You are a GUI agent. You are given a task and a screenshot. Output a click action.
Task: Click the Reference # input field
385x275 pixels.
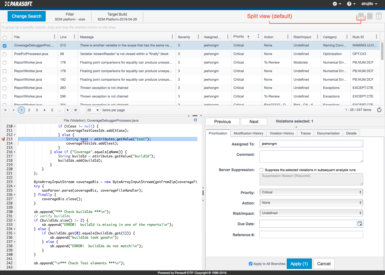click(311, 234)
